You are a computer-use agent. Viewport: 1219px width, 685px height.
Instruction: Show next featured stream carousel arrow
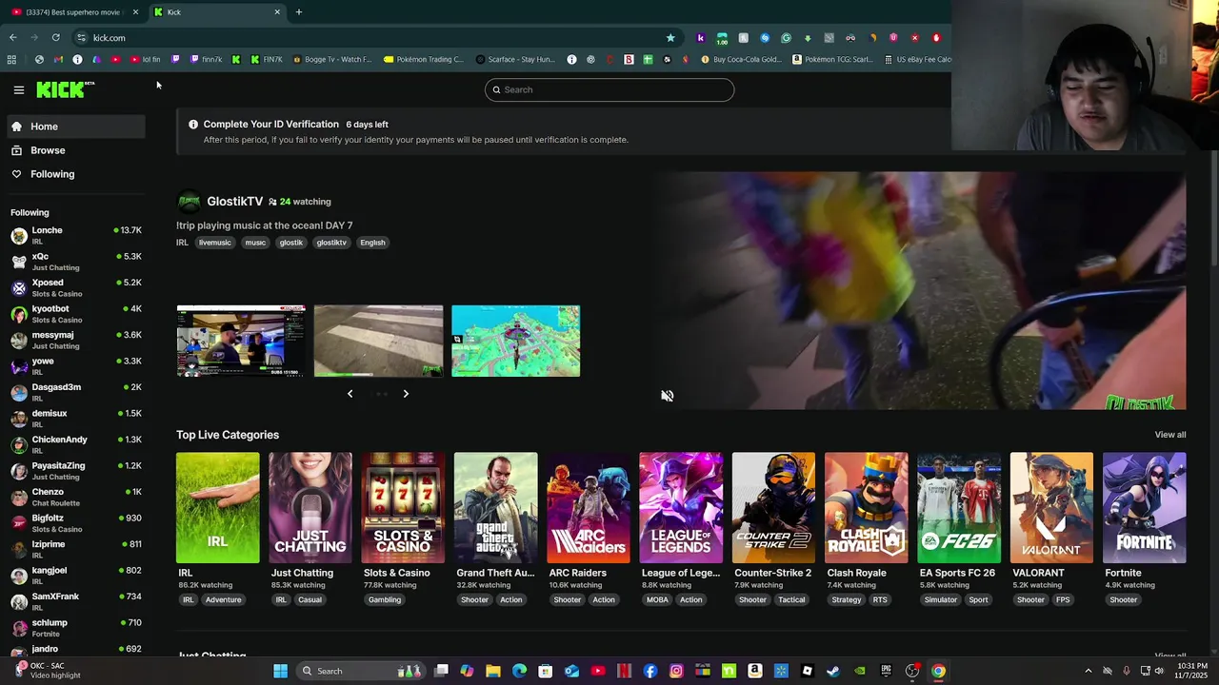tap(406, 394)
